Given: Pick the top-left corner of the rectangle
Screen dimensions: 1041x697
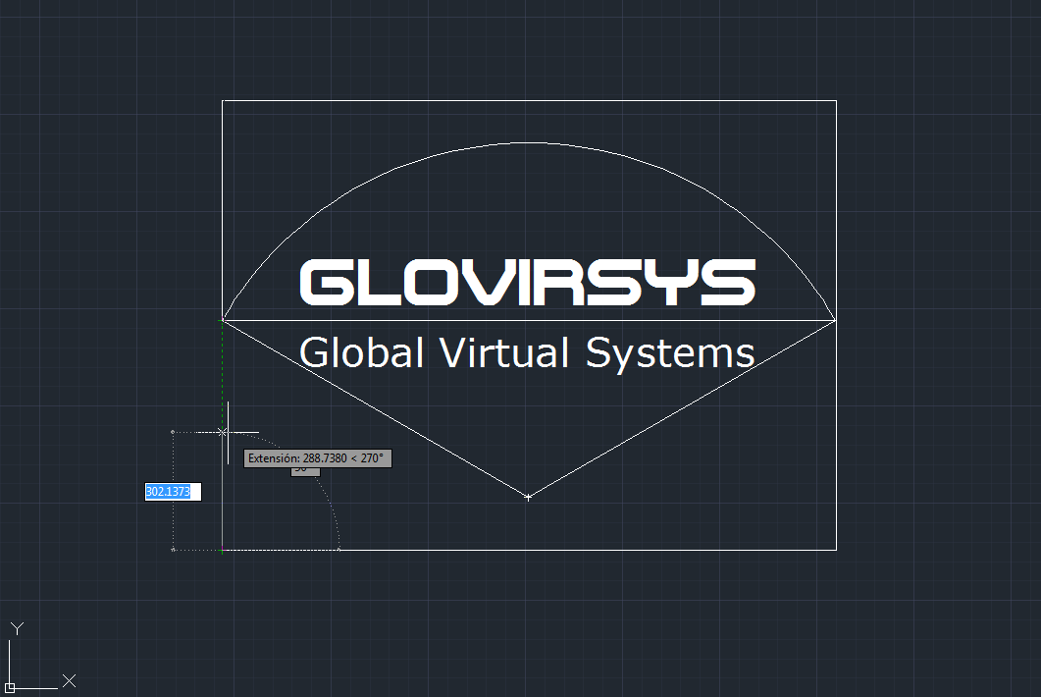Looking at the screenshot, I should 223,100.
